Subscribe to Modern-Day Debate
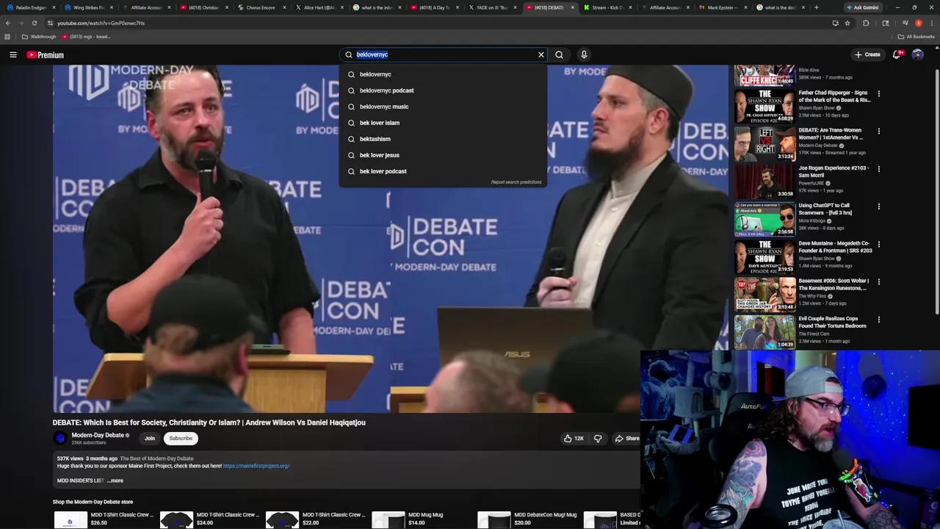 (x=181, y=438)
